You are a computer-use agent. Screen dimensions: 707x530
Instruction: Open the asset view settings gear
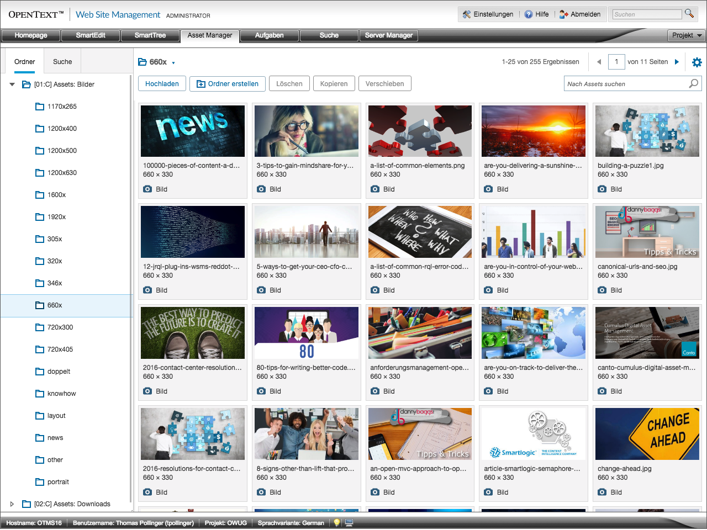tap(697, 62)
